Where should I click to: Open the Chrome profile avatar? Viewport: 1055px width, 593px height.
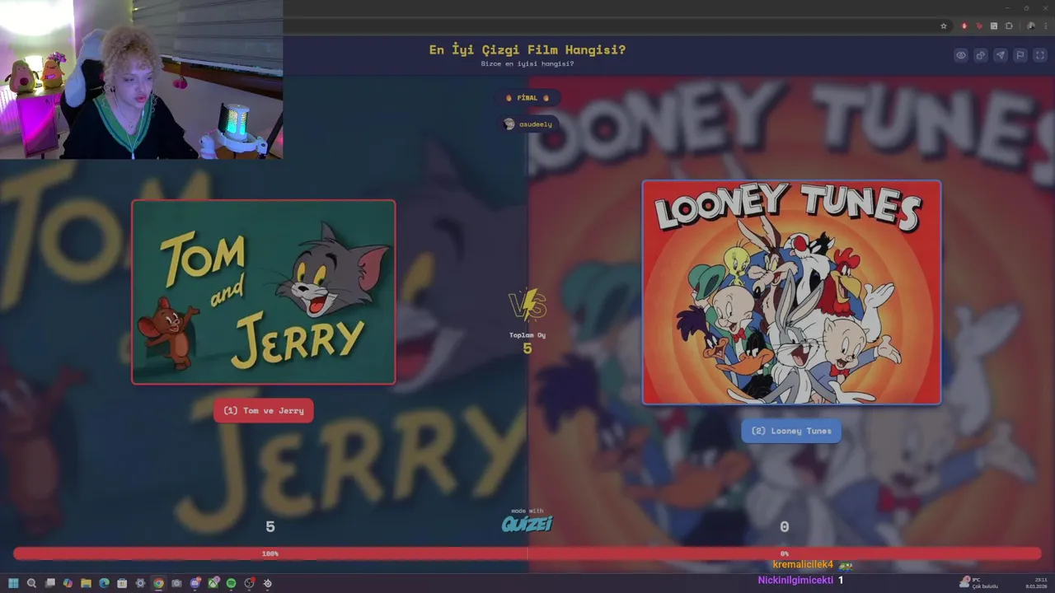click(x=1031, y=26)
